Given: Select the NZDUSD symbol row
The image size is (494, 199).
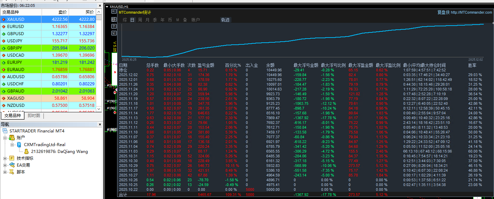Looking at the screenshot, I should [x=48, y=105].
